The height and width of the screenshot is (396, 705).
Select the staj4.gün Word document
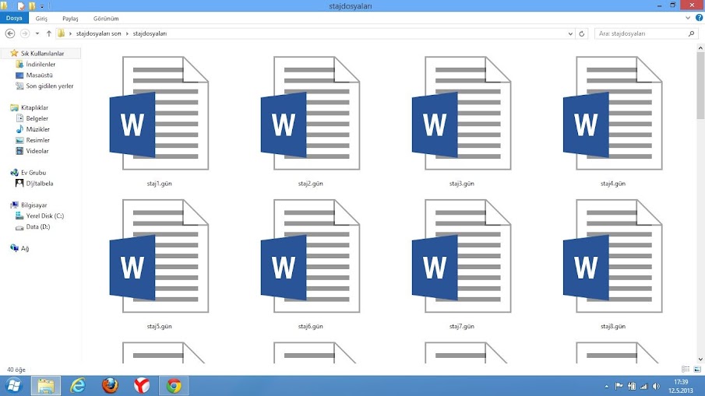[x=613, y=121]
